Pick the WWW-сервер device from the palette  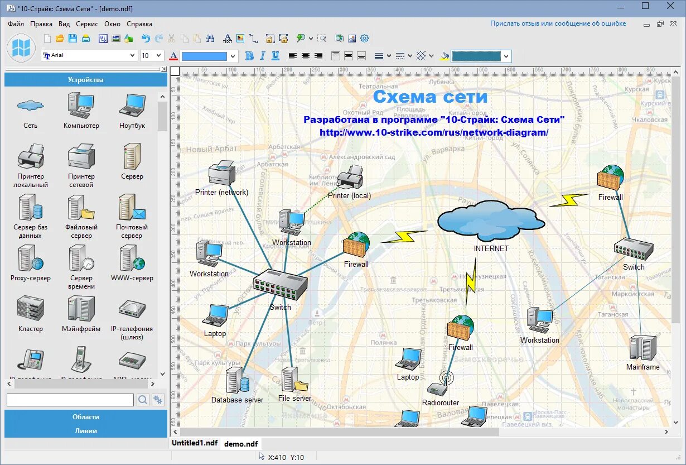click(x=132, y=263)
